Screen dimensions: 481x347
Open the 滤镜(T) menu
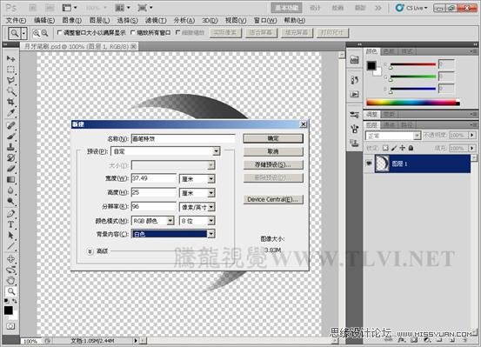[156, 20]
